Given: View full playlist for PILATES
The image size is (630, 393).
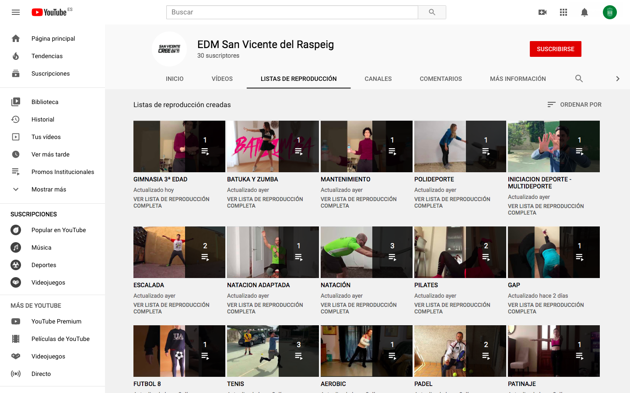Looking at the screenshot, I should pos(452,308).
